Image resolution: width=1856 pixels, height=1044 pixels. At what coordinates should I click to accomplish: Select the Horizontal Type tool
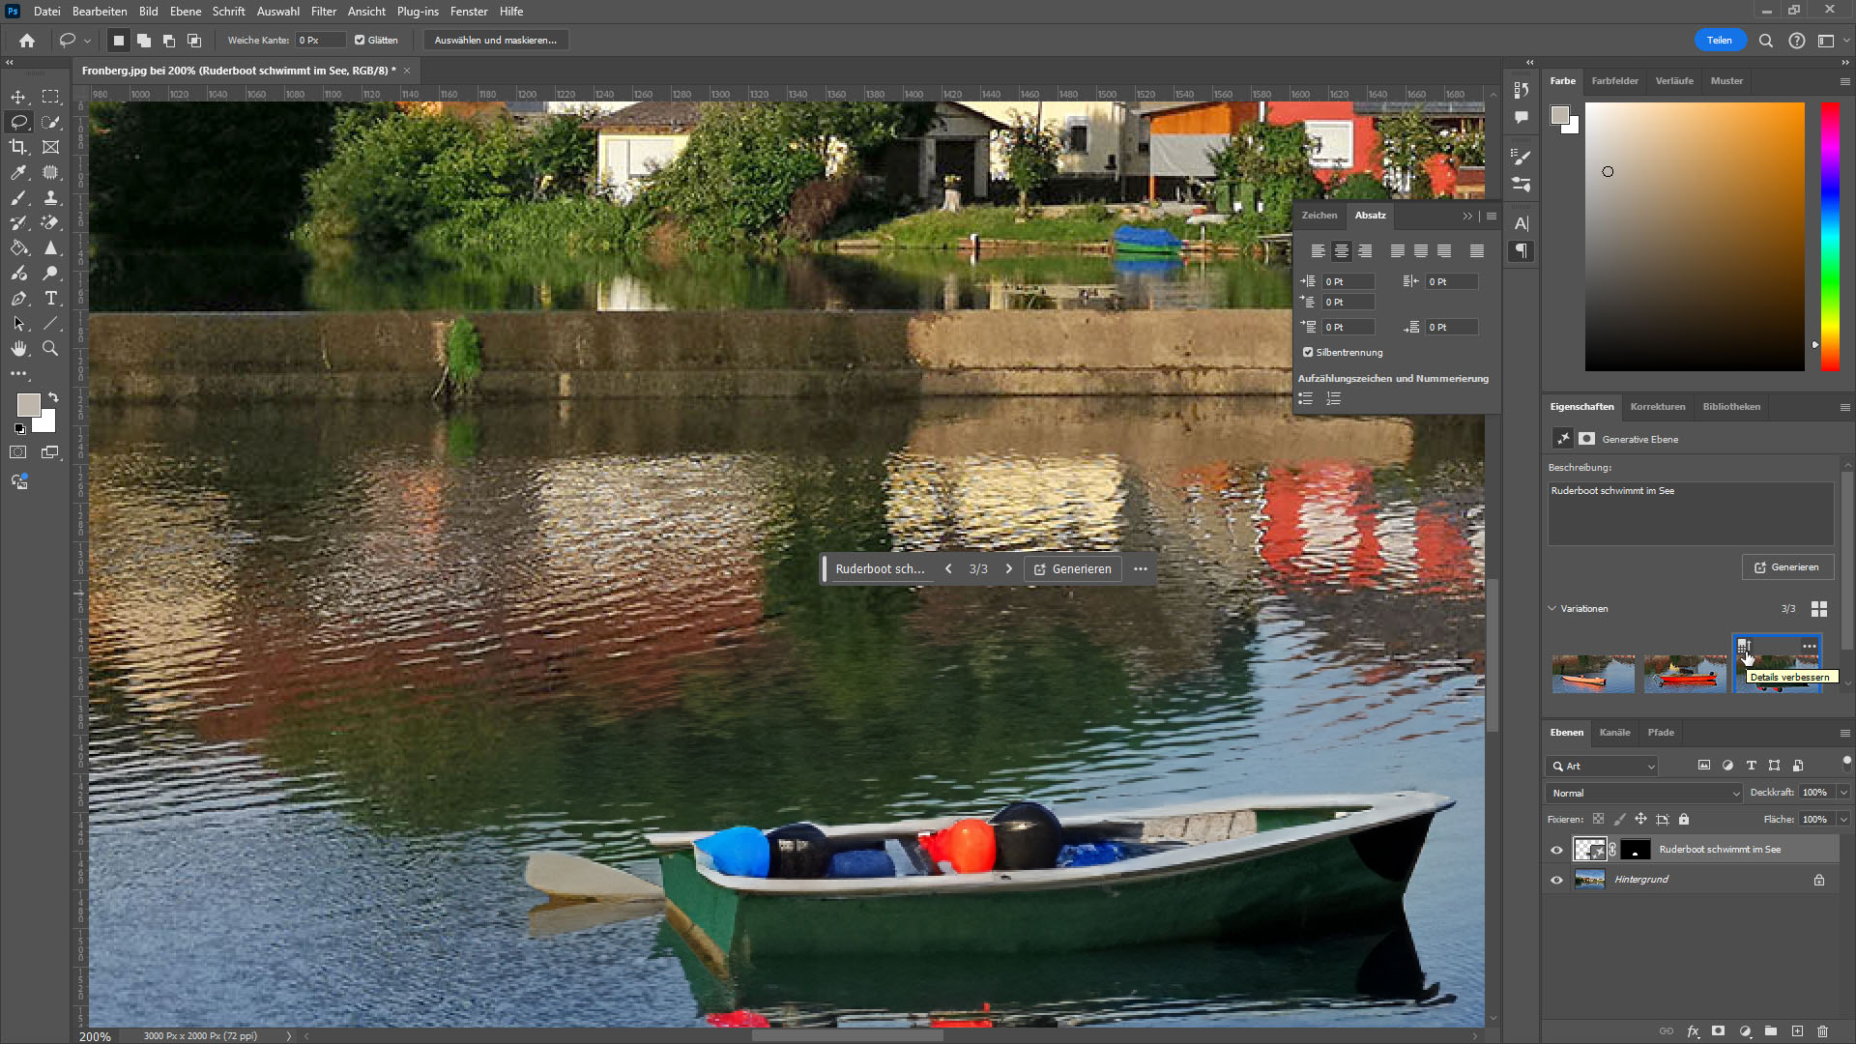51,298
